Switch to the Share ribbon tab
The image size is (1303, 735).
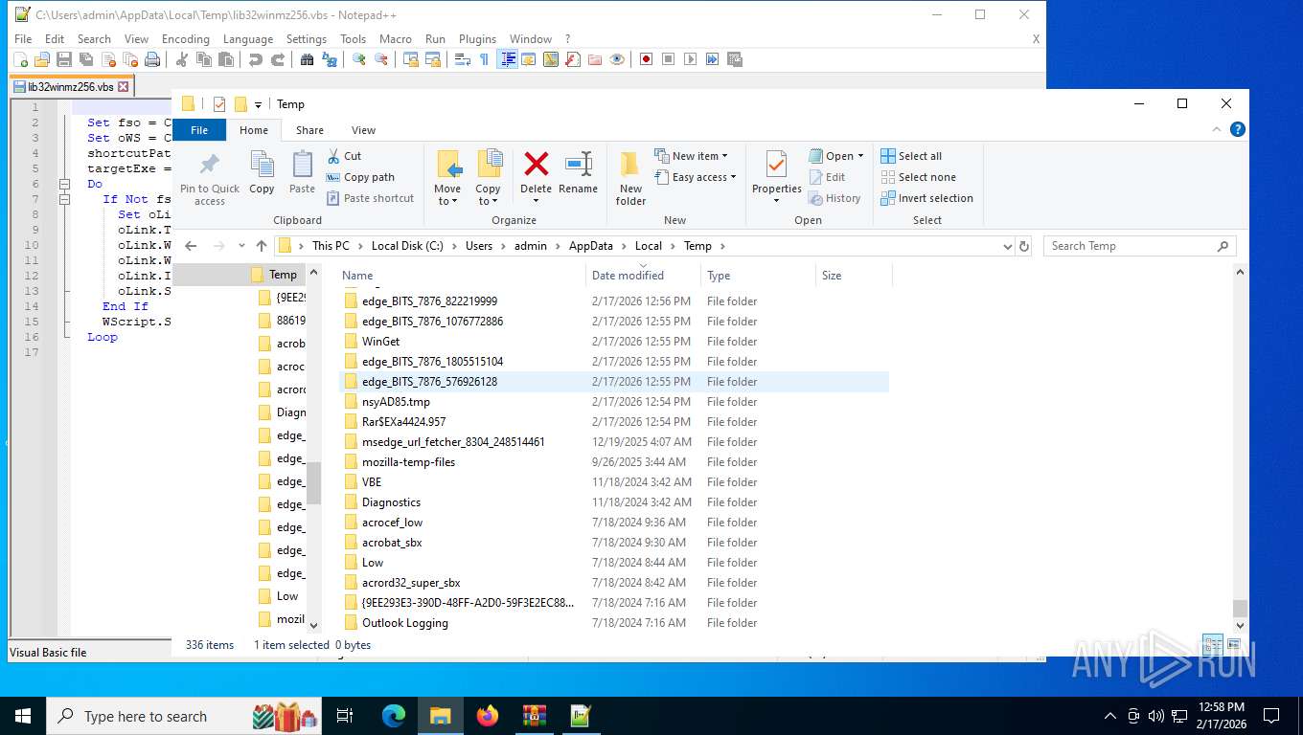pyautogui.click(x=309, y=130)
